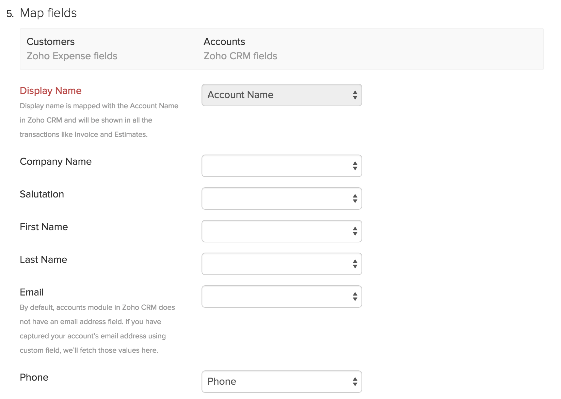Open the Last Name mapping dropdown

click(282, 264)
